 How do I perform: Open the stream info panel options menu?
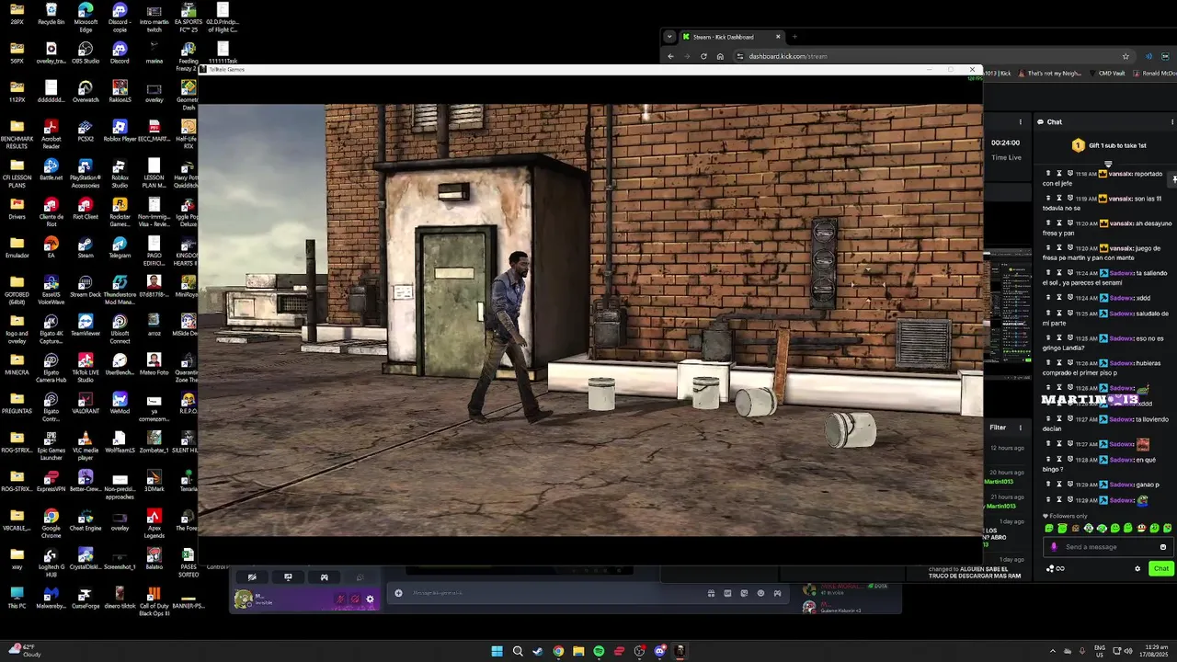pos(1020,121)
